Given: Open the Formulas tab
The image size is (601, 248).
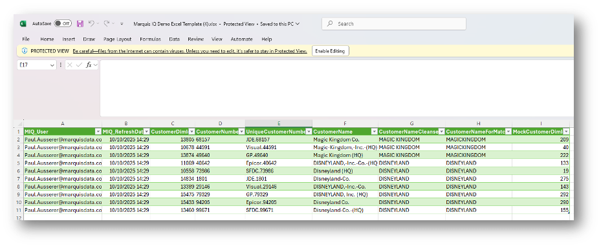Looking at the screenshot, I should click(x=150, y=39).
